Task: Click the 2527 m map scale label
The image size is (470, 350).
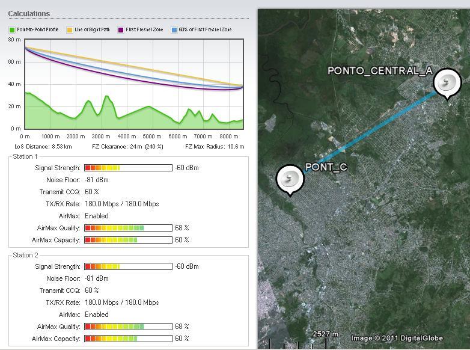Action: coord(326,334)
